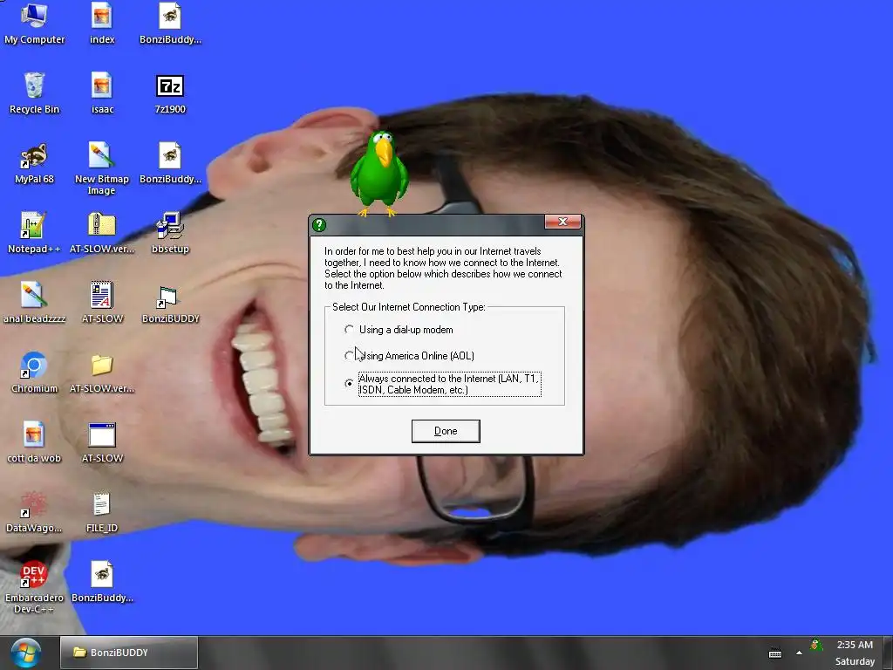Launch BonziBUDDY desktop shortcut
Viewport: 893px width, 670px height.
(x=170, y=303)
